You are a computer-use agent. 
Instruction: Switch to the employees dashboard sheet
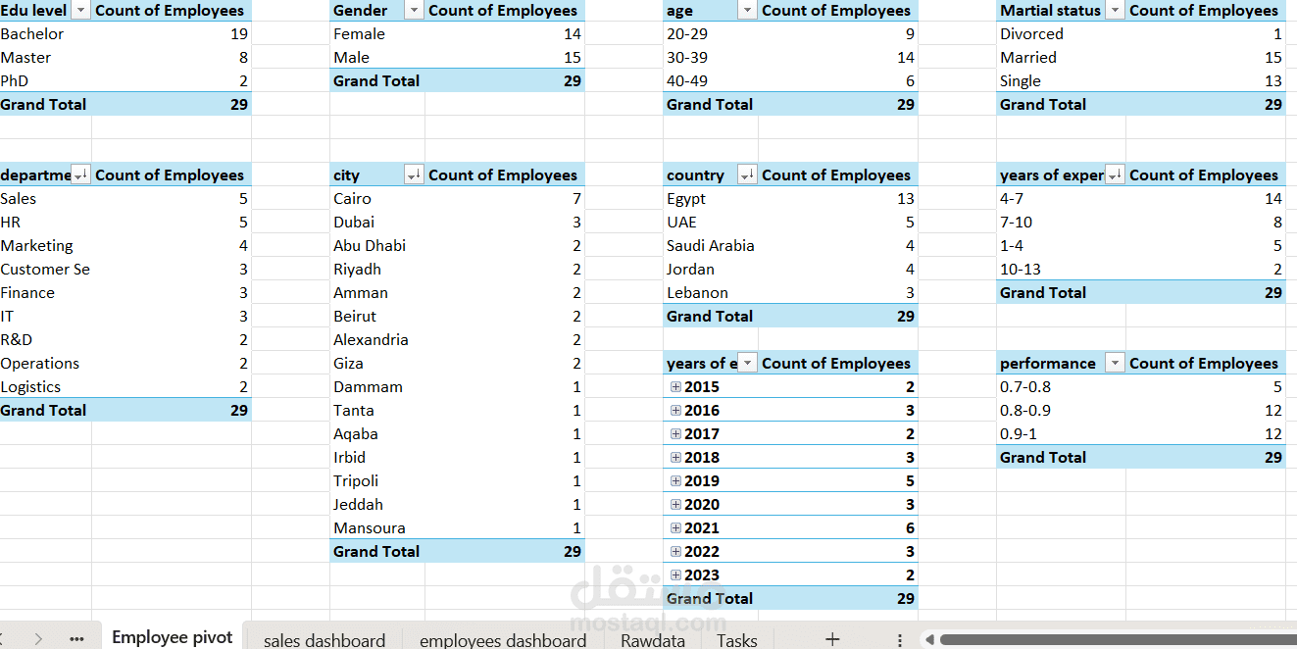click(503, 640)
